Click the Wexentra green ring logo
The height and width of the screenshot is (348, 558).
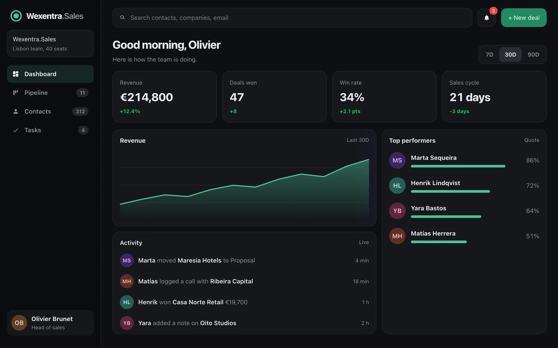coord(16,16)
